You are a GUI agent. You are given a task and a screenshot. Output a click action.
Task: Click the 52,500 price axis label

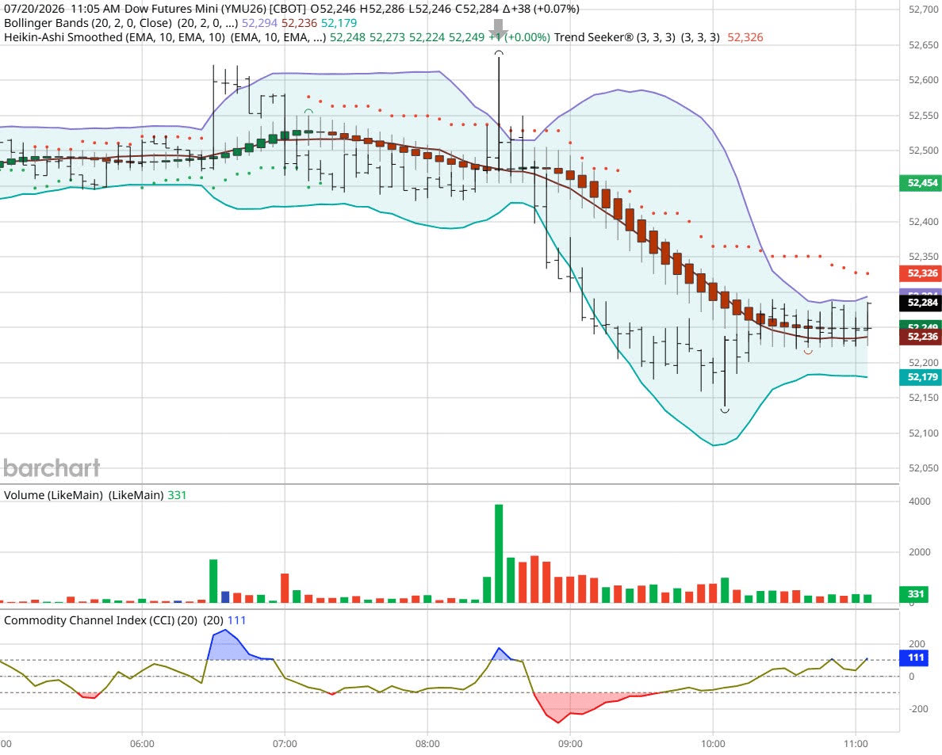pyautogui.click(x=924, y=151)
